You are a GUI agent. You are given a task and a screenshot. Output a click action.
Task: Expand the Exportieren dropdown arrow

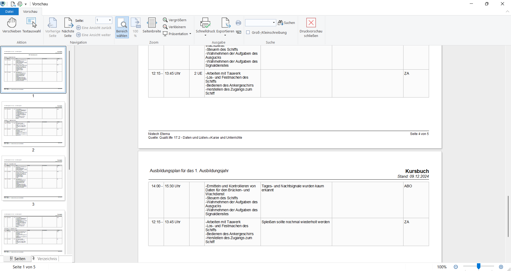point(225,35)
